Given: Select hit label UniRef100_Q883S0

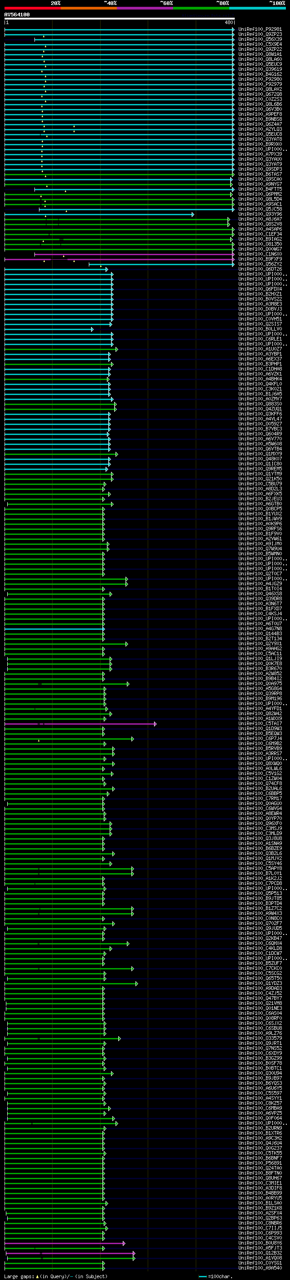Looking at the screenshot, I should [260, 404].
